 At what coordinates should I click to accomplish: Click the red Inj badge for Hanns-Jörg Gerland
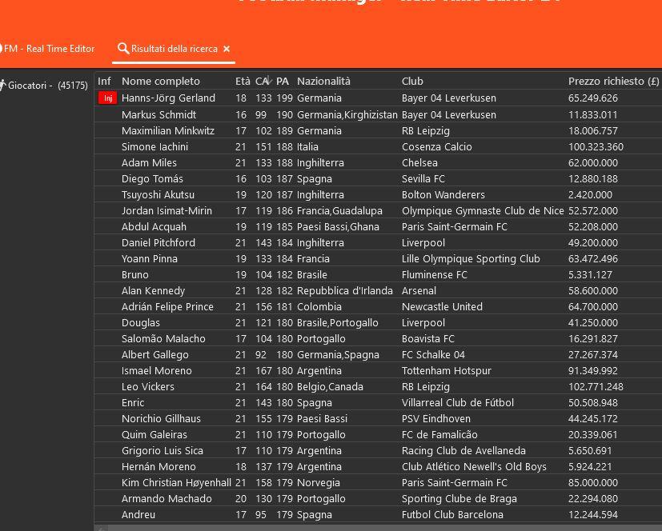(106, 98)
